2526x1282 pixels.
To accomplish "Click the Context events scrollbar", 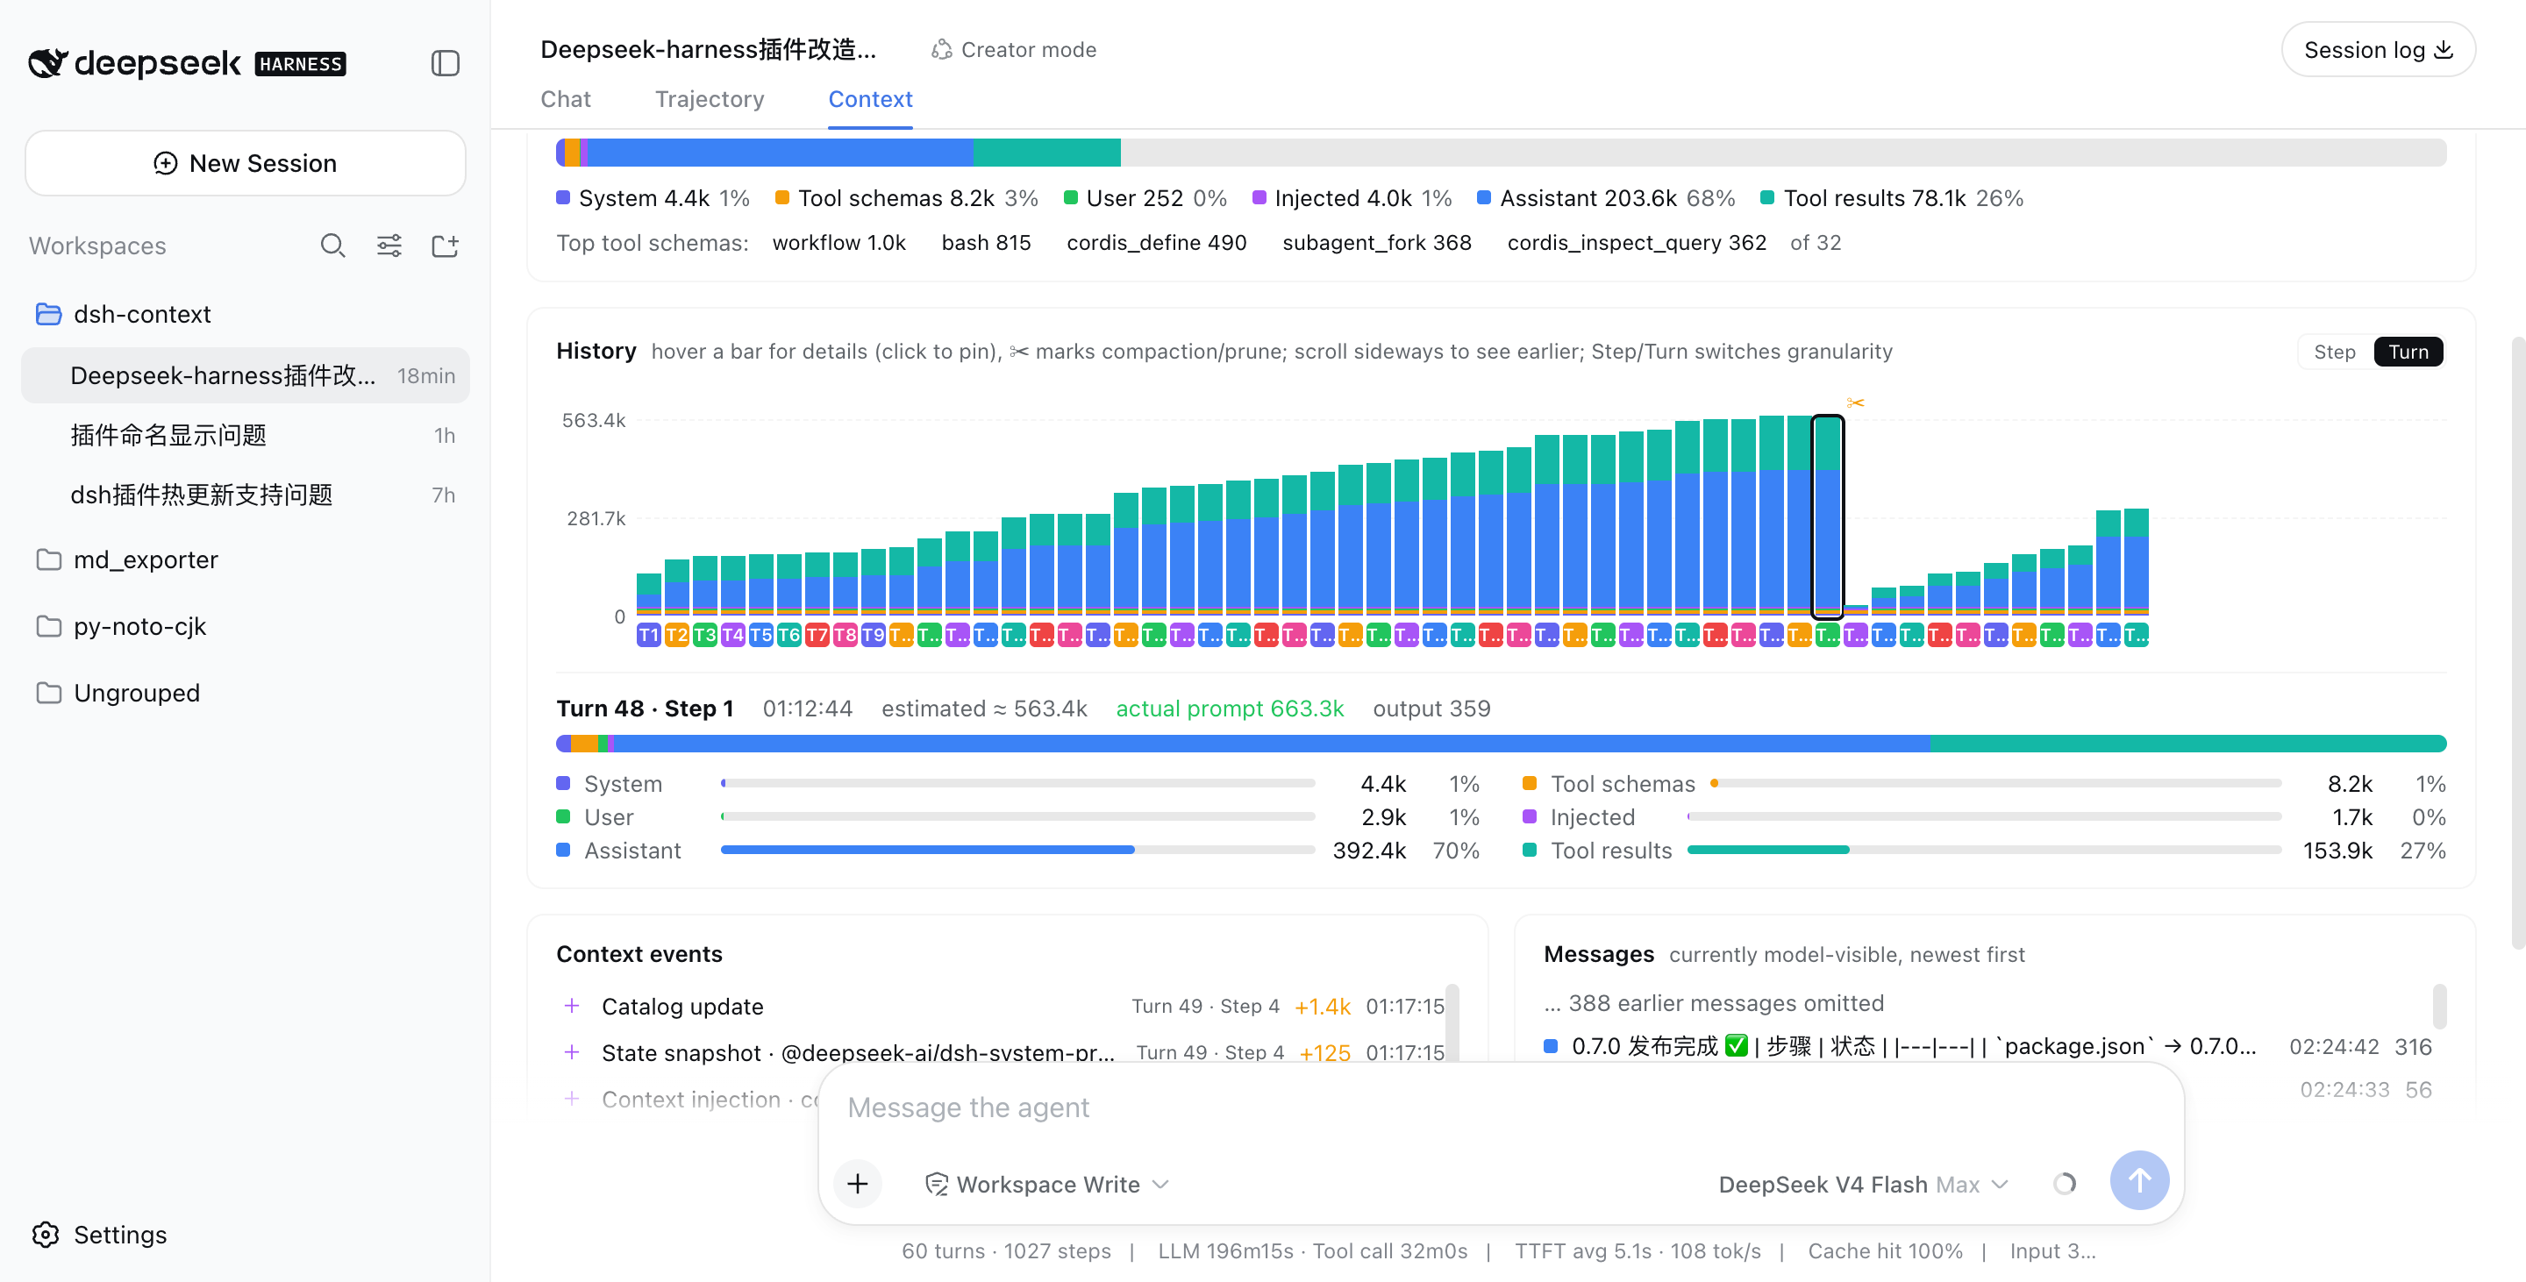I will point(1452,1022).
